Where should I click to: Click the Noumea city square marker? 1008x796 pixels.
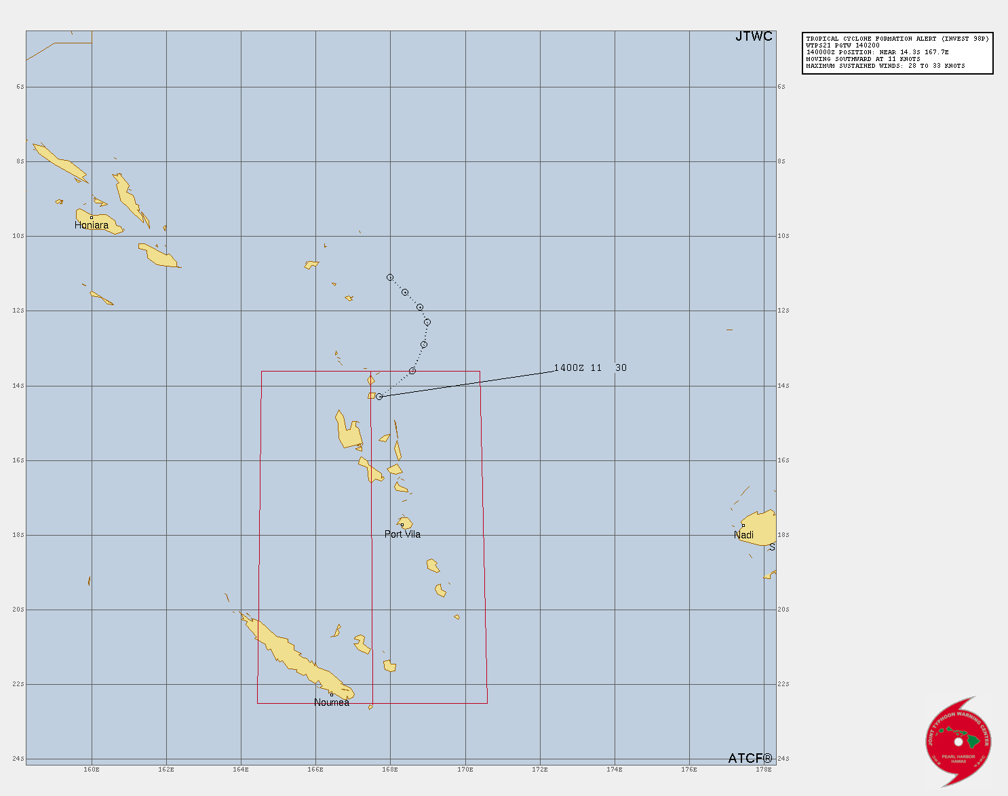[x=331, y=694]
